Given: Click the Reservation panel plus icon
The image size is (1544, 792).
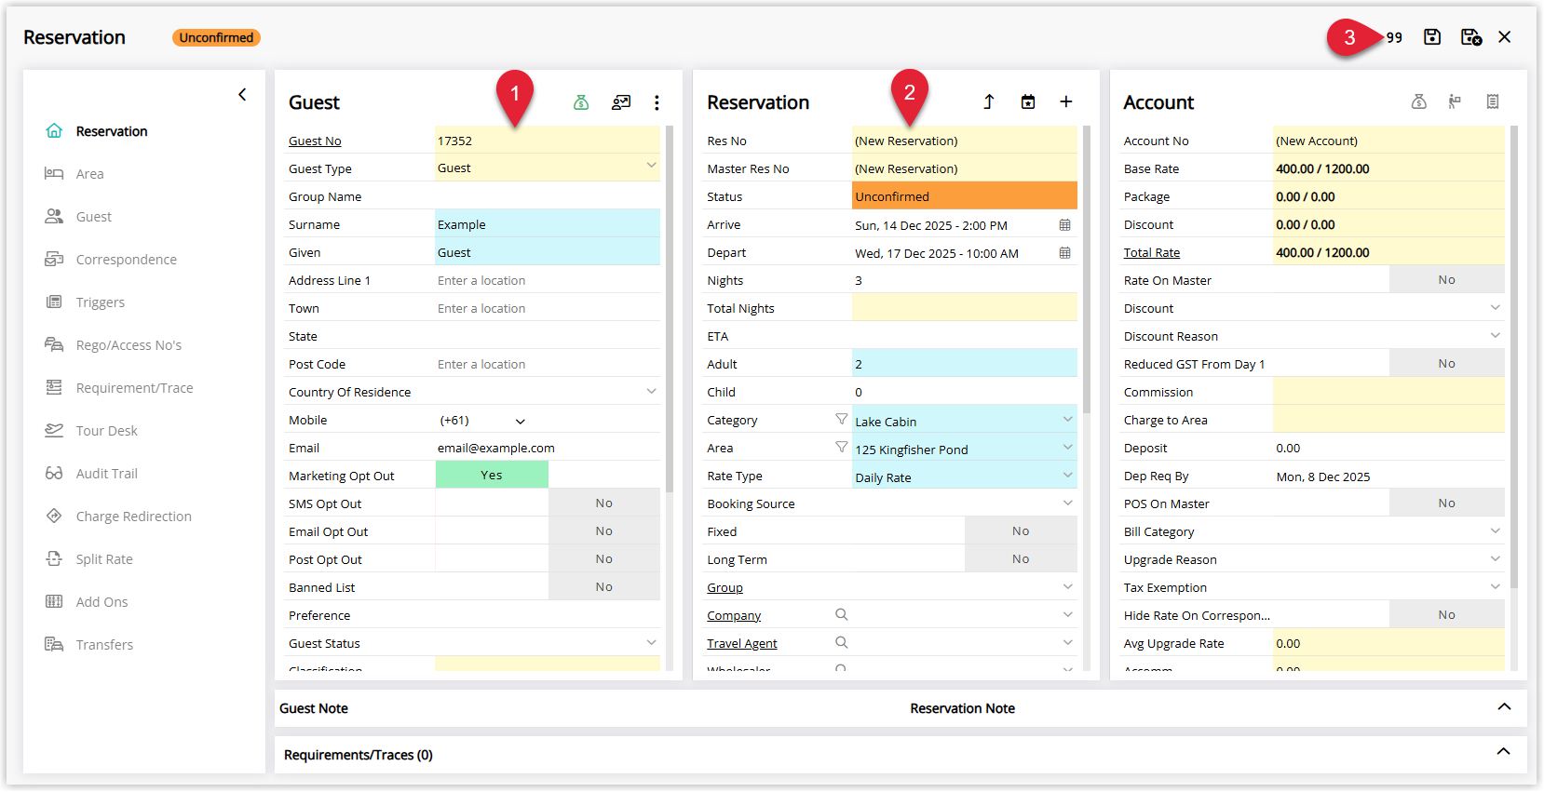Looking at the screenshot, I should pyautogui.click(x=1066, y=101).
